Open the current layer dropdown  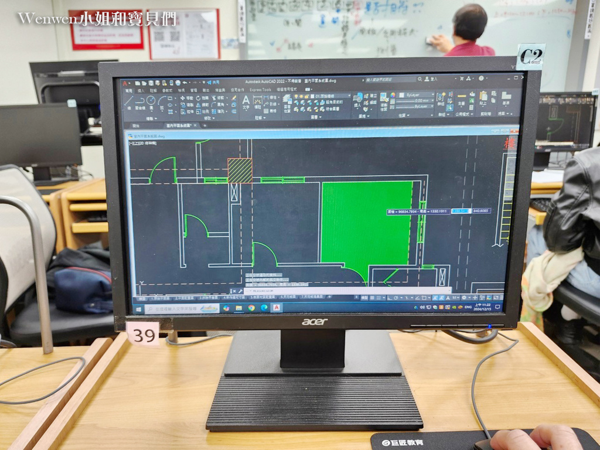tap(322, 96)
